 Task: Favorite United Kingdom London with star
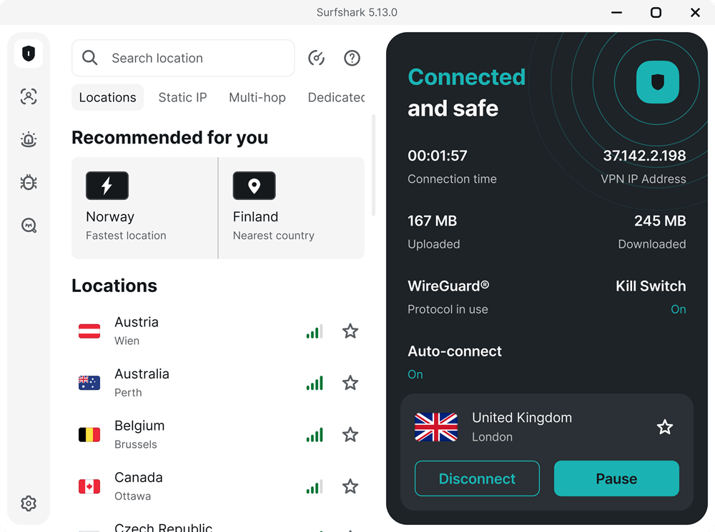coord(665,427)
